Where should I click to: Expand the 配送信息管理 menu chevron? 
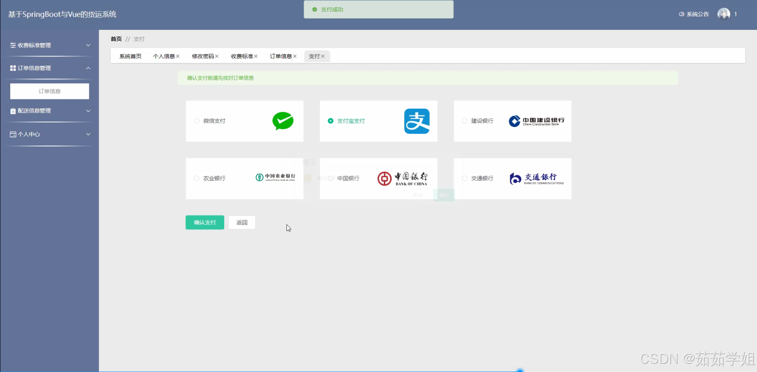click(x=88, y=111)
